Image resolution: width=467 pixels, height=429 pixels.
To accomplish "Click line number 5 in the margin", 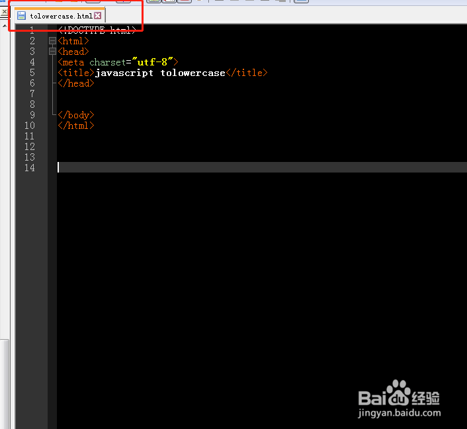I will (x=32, y=73).
